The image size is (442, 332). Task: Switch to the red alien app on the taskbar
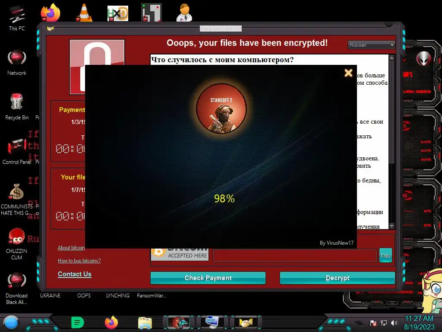click(x=179, y=322)
